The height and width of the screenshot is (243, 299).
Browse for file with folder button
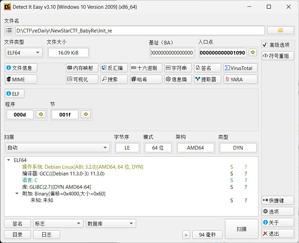coord(280,30)
